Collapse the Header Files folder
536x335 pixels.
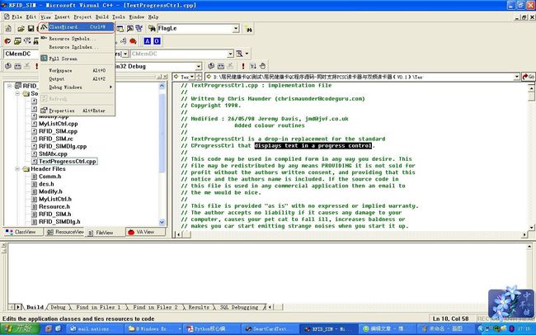17,168
